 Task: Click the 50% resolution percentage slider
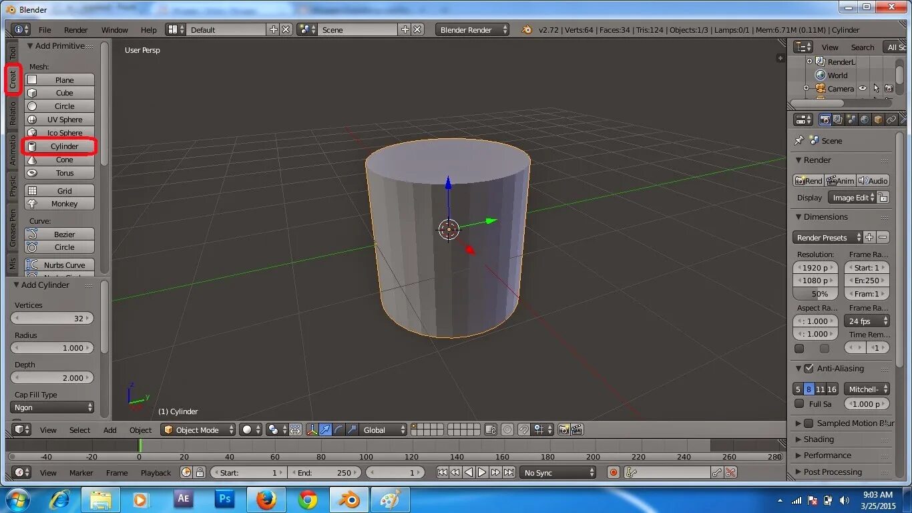click(x=815, y=294)
